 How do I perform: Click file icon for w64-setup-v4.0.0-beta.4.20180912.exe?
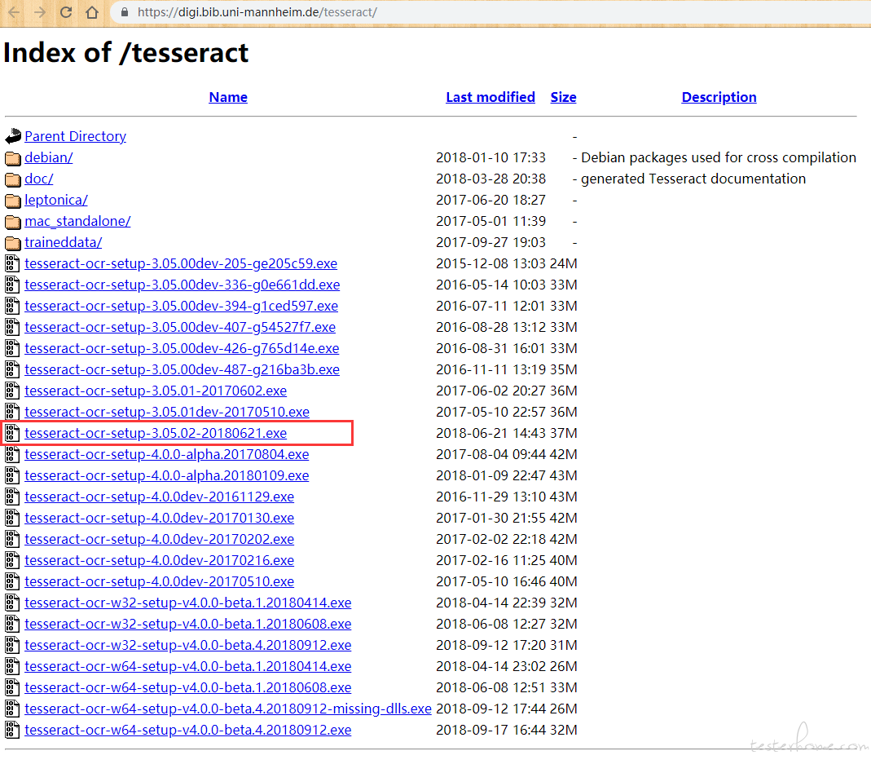pyautogui.click(x=12, y=730)
